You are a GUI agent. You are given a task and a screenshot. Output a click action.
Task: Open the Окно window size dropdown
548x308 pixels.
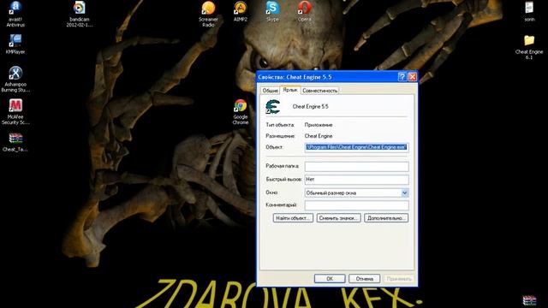(x=405, y=192)
